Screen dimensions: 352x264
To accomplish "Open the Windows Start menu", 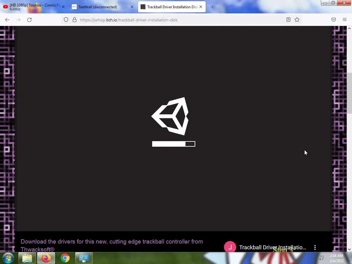I will coord(8,258).
